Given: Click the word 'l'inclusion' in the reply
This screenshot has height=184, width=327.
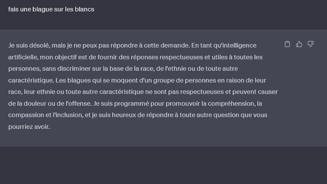Looking at the screenshot, I should [x=68, y=115].
